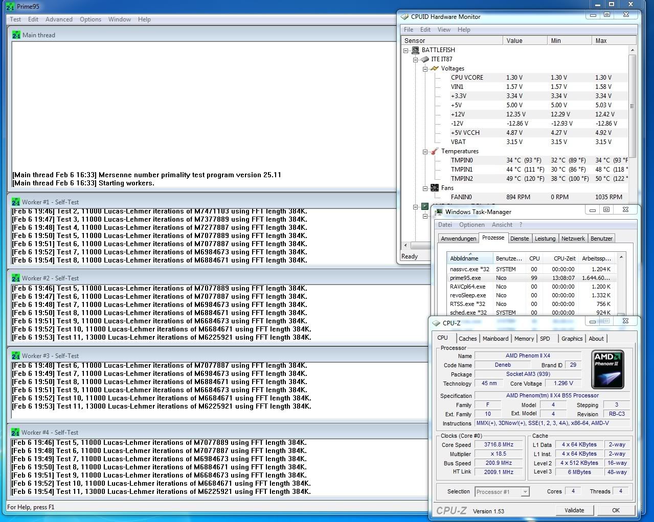
Task: Switch to the Benutzer tab
Action: [x=601, y=239]
